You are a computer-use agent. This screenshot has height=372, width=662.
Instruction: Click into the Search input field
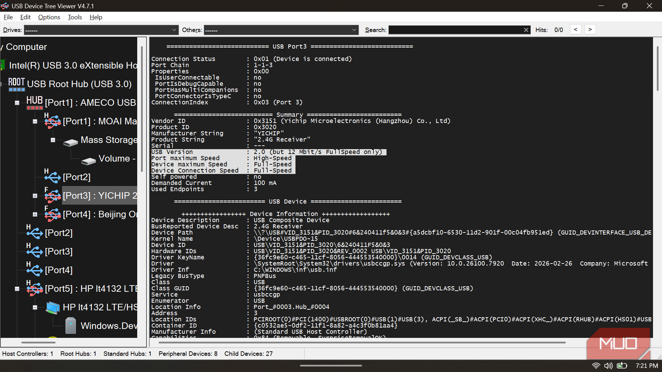click(455, 30)
